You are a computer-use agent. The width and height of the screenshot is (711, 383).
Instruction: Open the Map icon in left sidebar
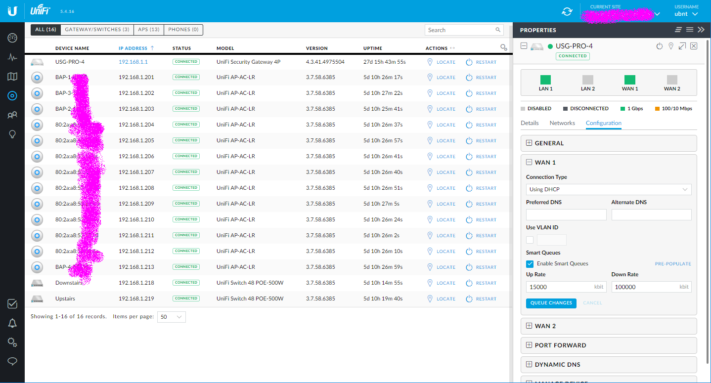tap(12, 77)
